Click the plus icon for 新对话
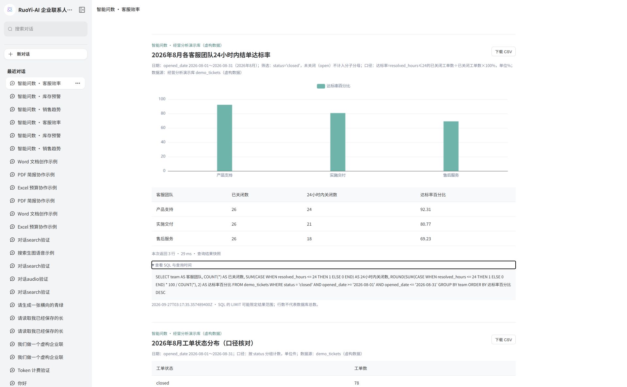This screenshot has width=627, height=387. coord(10,54)
